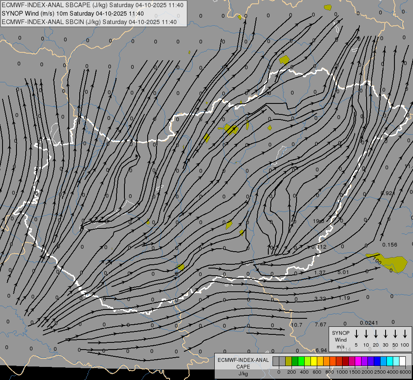Click the 200 tick label on CAPE scale
The image size is (413, 380).
[x=292, y=372]
